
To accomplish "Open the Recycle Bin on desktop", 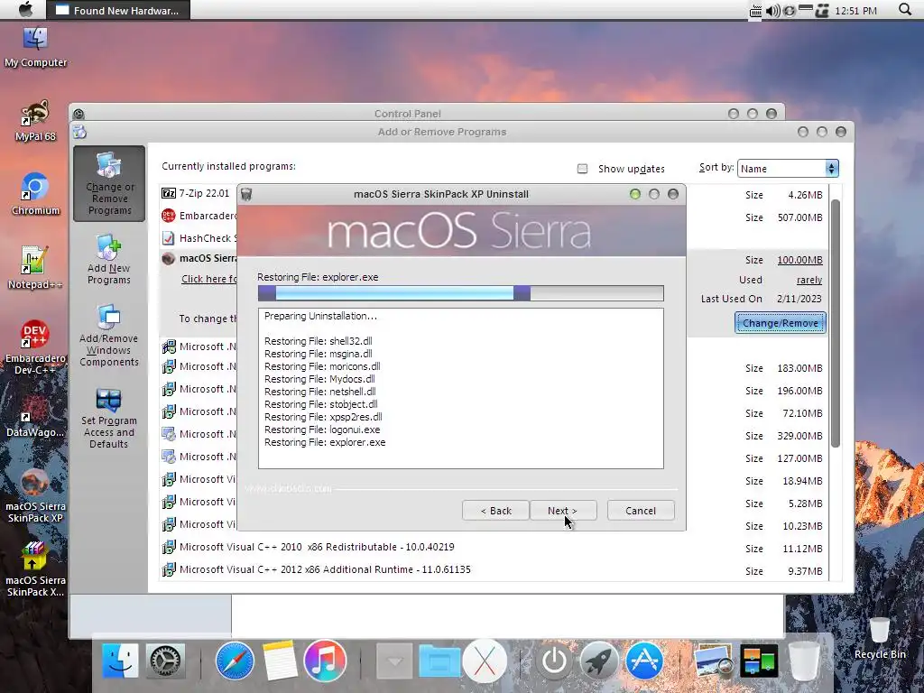I will [x=880, y=638].
